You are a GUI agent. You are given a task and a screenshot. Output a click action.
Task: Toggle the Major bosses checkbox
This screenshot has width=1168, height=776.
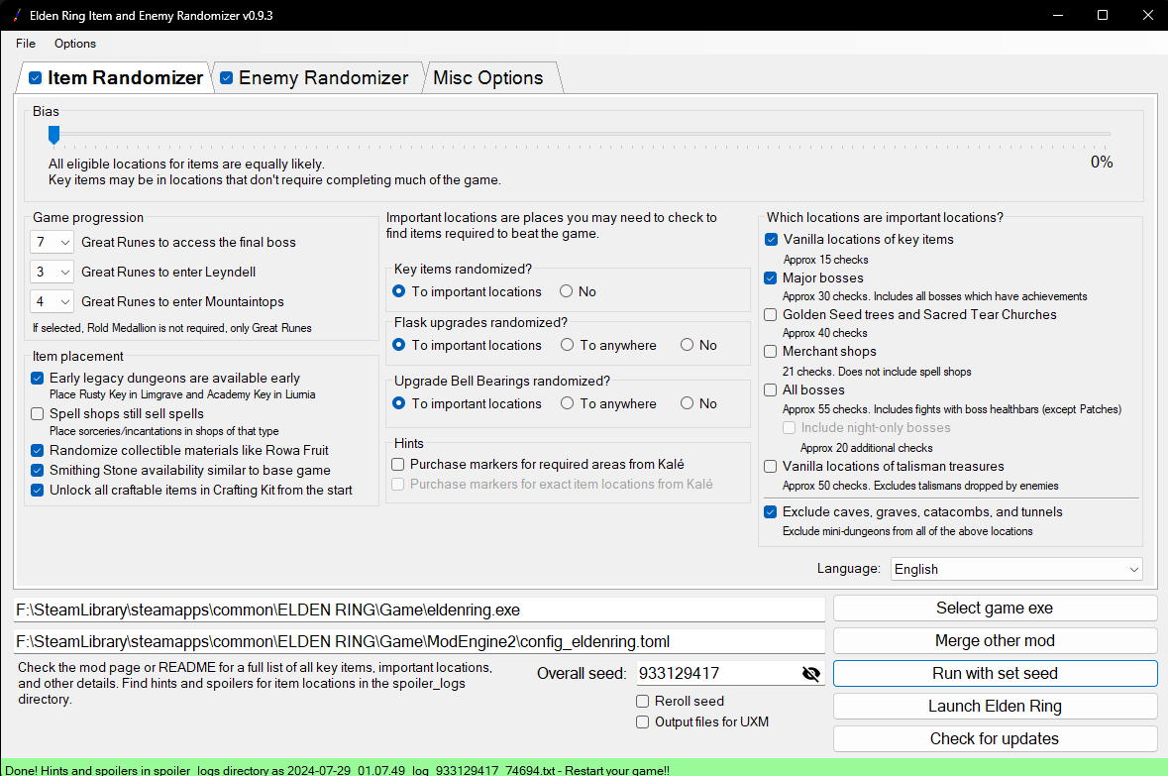click(771, 278)
